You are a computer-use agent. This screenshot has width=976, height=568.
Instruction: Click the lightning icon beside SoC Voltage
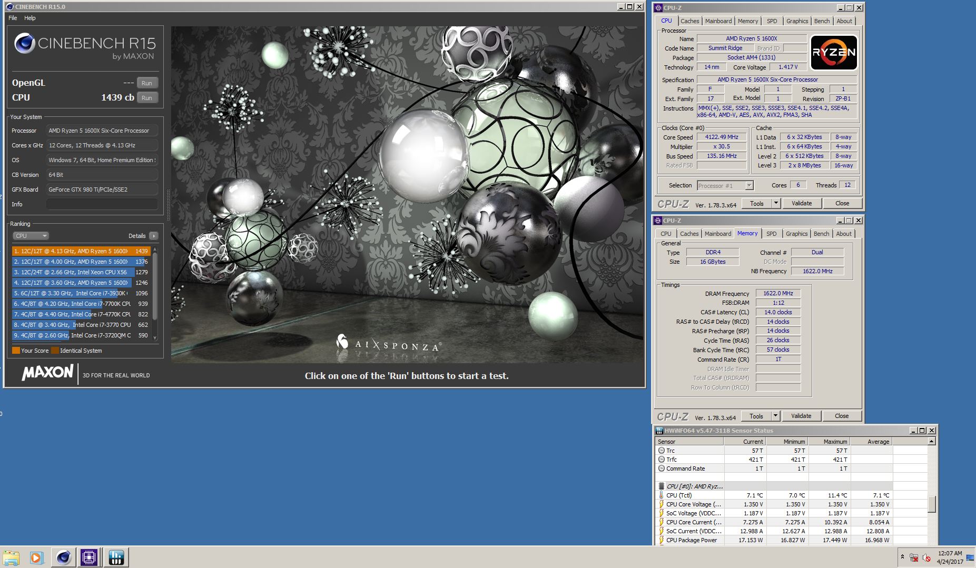(662, 513)
